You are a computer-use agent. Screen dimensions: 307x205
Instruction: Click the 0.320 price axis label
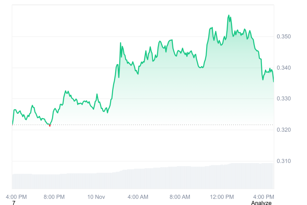[x=283, y=130]
